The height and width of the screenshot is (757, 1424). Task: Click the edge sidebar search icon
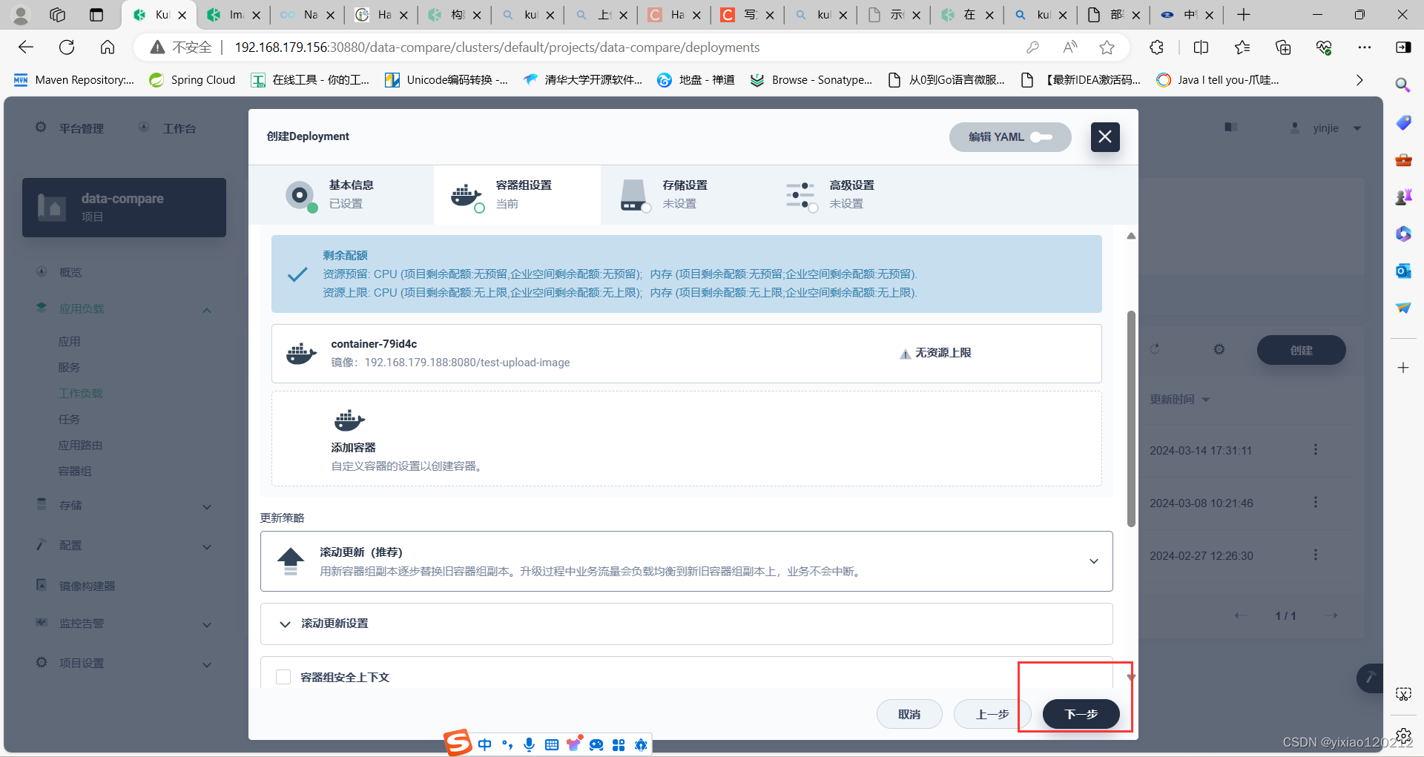1402,85
